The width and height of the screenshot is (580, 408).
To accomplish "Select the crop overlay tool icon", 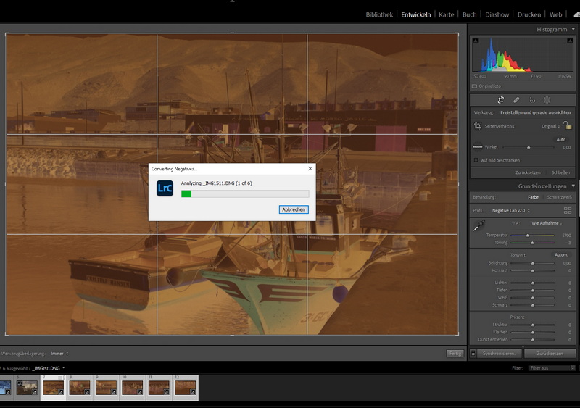I will [500, 100].
